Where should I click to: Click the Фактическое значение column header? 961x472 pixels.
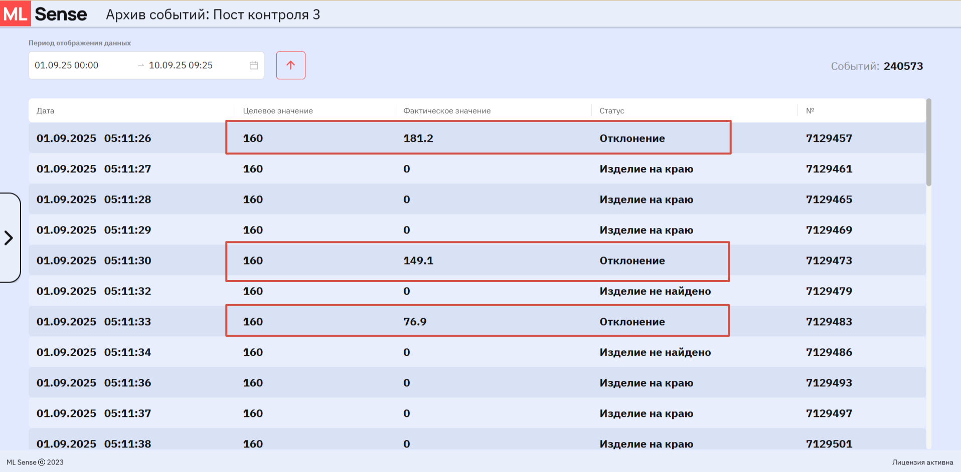[446, 111]
